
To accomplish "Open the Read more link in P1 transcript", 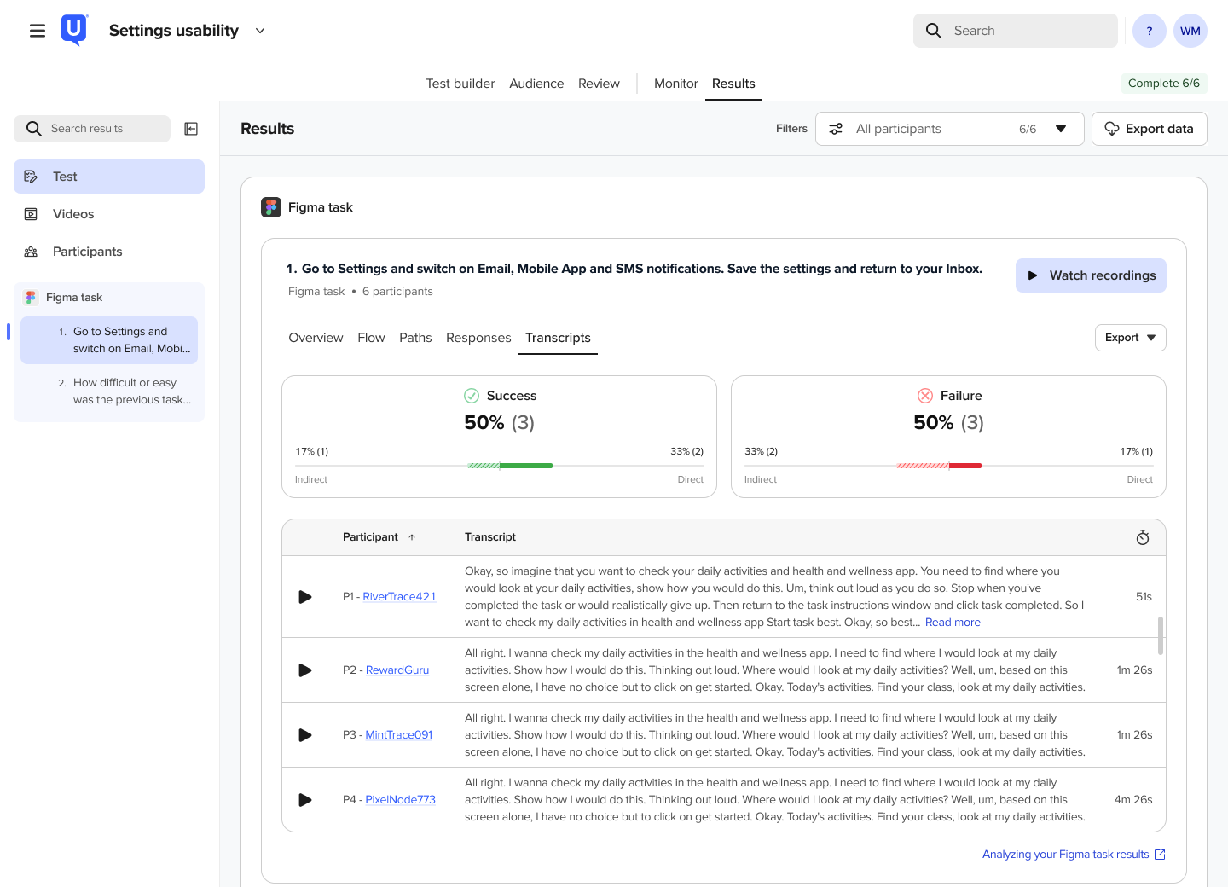I will click(x=953, y=623).
